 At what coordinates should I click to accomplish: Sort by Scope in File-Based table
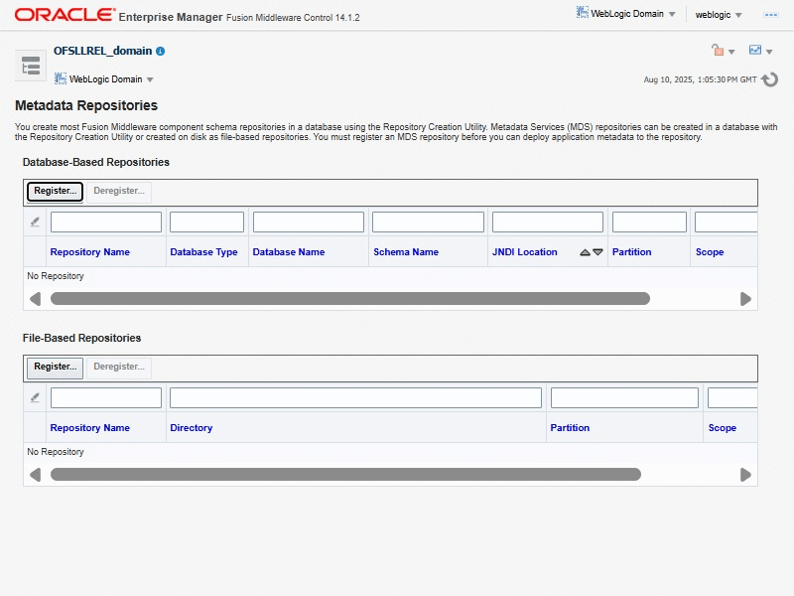(x=723, y=428)
